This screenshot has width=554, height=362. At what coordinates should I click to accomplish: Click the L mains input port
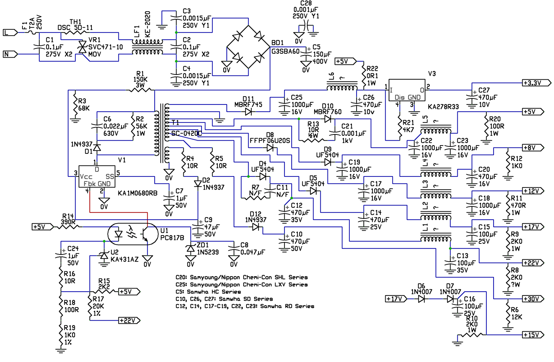[10, 32]
